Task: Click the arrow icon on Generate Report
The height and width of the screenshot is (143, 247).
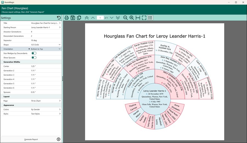Action: 58,139
